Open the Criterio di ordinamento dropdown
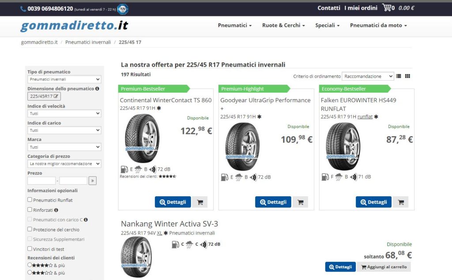 [x=368, y=76]
